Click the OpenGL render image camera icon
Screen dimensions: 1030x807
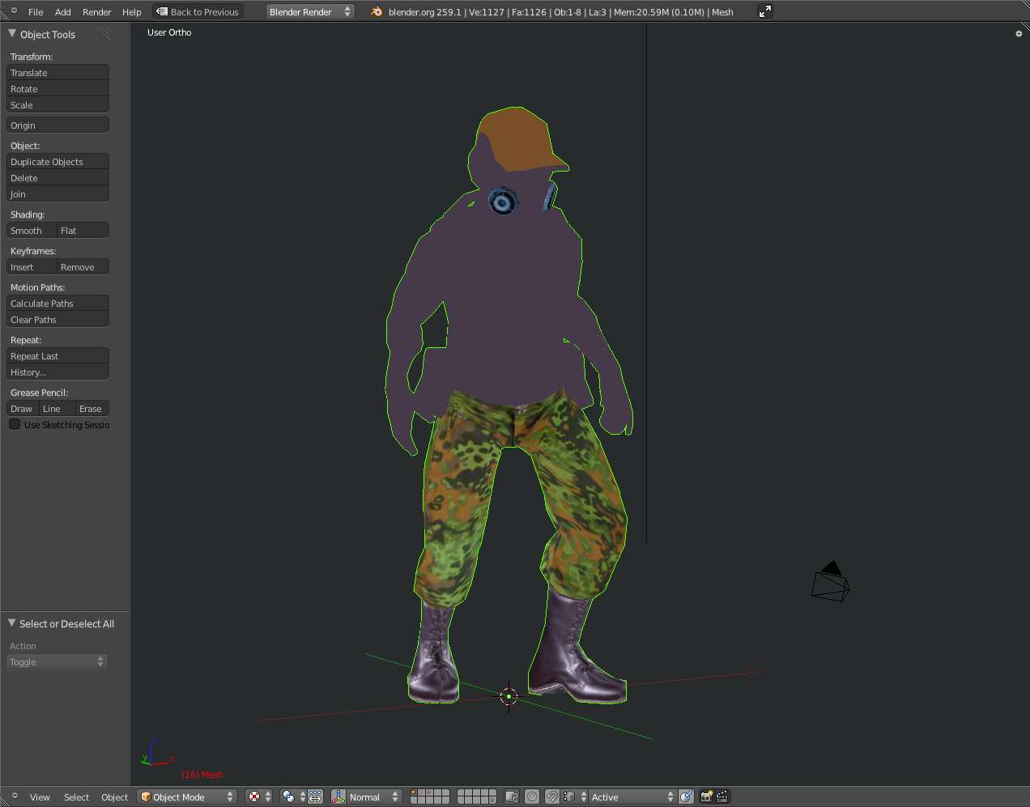(x=706, y=796)
